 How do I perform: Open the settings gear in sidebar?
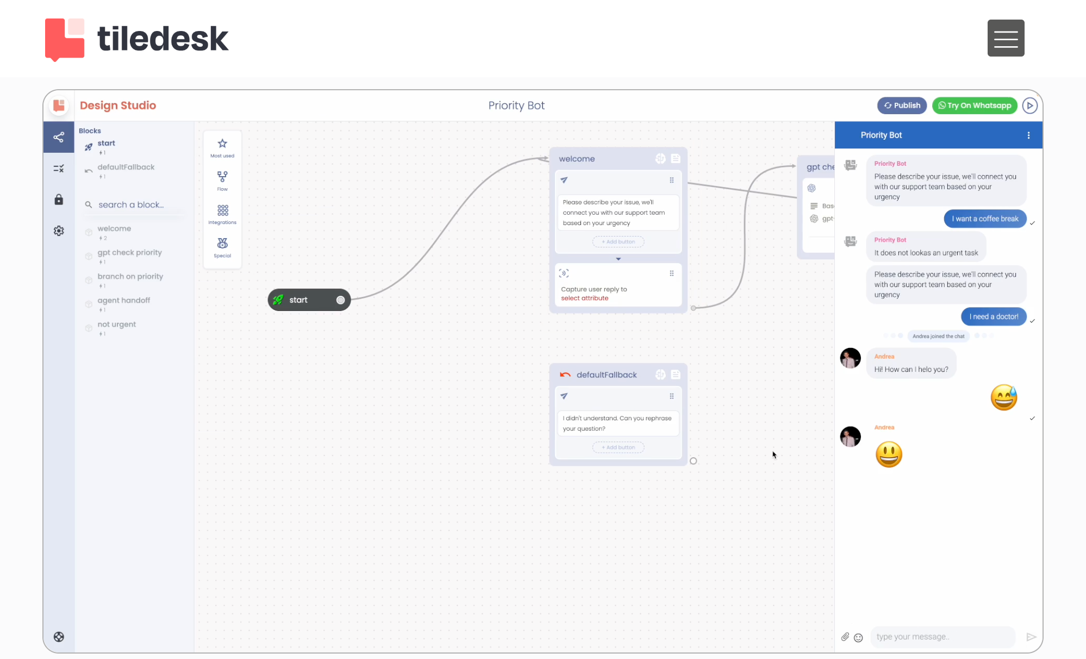pyautogui.click(x=59, y=231)
